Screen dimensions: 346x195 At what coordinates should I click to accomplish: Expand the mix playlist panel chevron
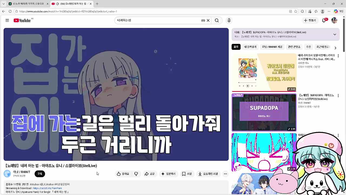[x=335, y=34]
